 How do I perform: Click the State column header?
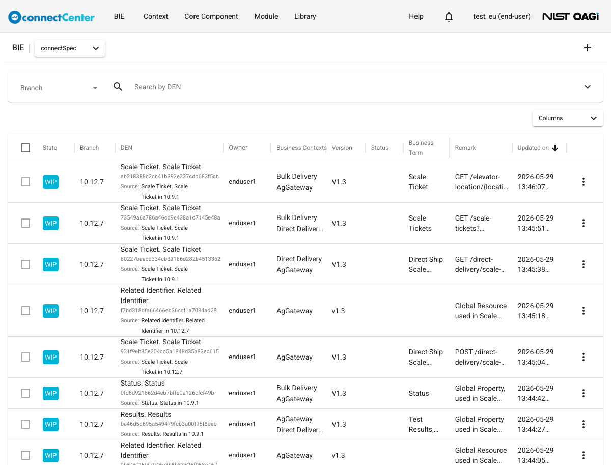coord(50,148)
